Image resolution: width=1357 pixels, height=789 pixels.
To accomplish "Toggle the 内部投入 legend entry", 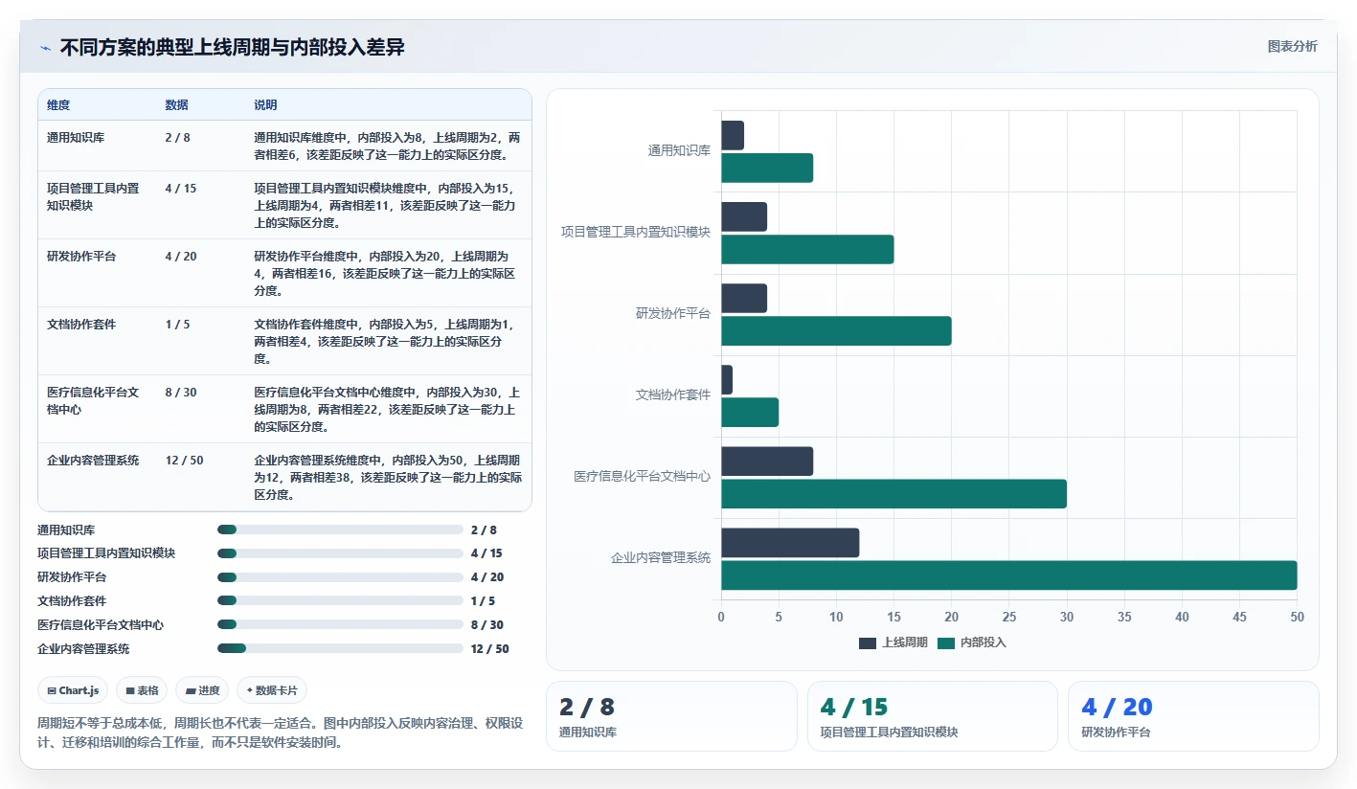I will click(972, 642).
